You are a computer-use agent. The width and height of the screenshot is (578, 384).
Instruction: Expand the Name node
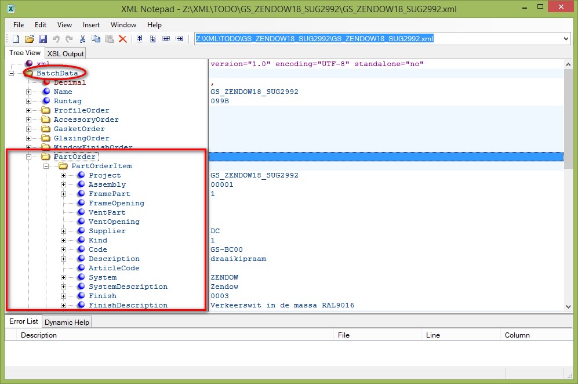[29, 92]
